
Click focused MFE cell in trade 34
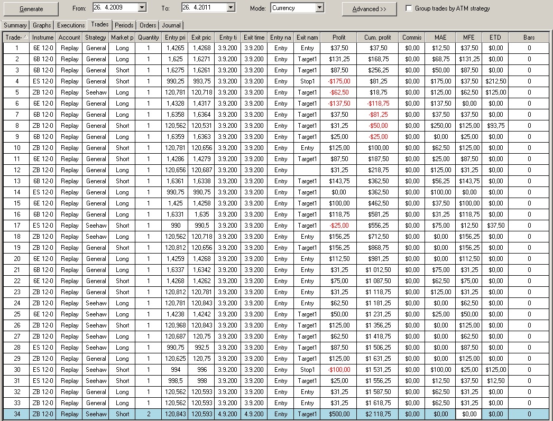(469, 414)
